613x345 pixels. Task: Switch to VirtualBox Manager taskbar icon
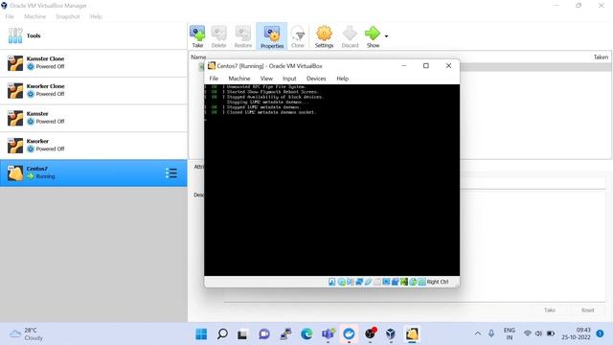click(391, 334)
